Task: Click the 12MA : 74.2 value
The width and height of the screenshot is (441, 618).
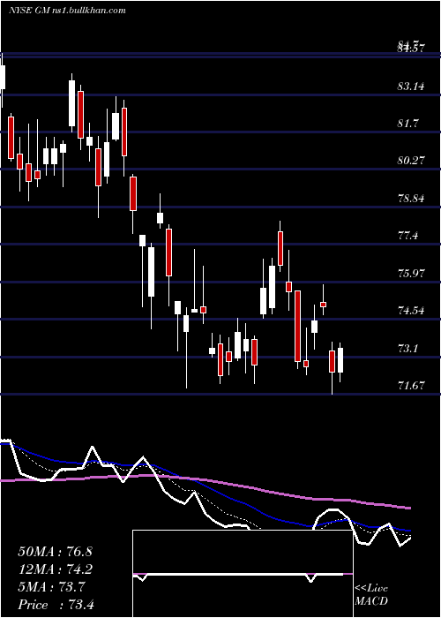Action: click(55, 569)
